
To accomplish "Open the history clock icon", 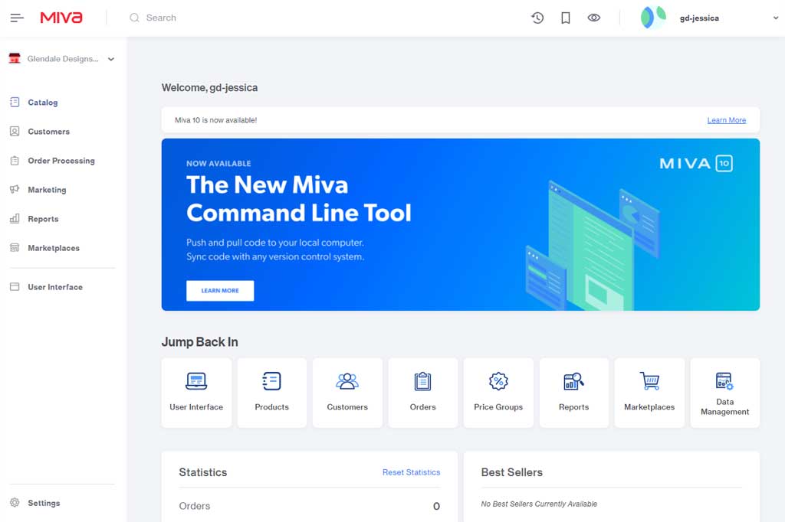I will pyautogui.click(x=537, y=18).
